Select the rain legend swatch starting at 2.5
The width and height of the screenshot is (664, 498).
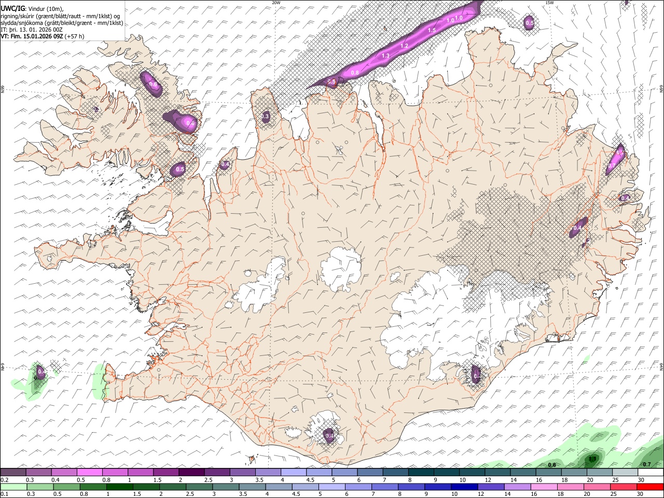[x=199, y=487]
